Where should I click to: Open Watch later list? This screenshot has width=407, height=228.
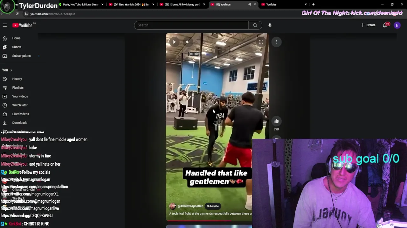pyautogui.click(x=20, y=105)
